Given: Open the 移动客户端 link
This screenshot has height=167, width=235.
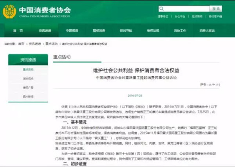Looking at the screenshot, I should click(x=215, y=16).
